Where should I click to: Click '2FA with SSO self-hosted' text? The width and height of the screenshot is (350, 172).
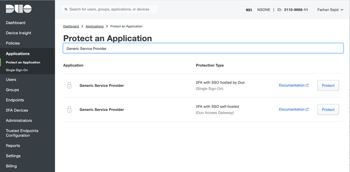tap(217, 106)
